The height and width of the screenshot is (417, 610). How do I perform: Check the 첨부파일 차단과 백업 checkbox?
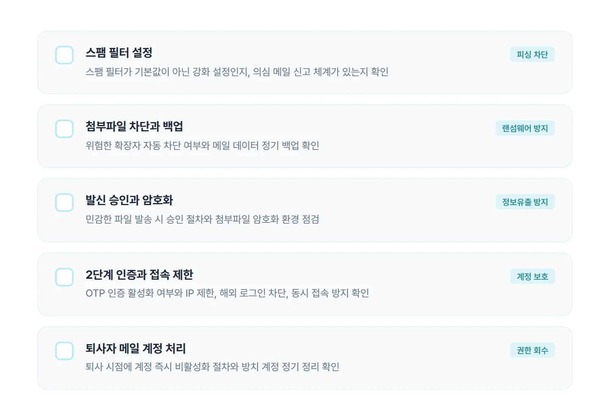[64, 128]
